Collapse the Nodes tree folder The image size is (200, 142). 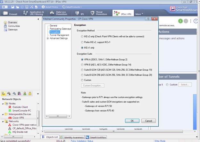3,104
